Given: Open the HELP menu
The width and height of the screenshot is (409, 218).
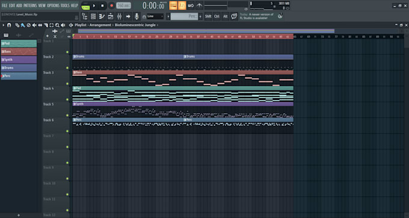Looking at the screenshot, I should (x=75, y=5).
